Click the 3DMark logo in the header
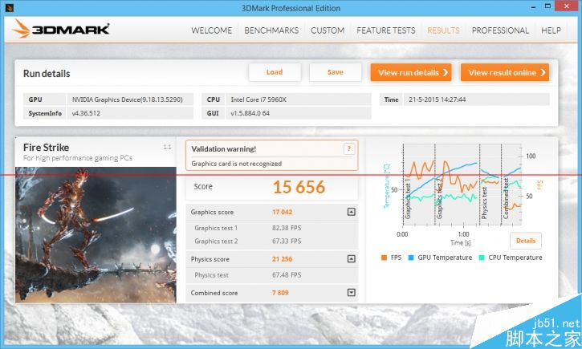The image size is (582, 349). click(61, 30)
